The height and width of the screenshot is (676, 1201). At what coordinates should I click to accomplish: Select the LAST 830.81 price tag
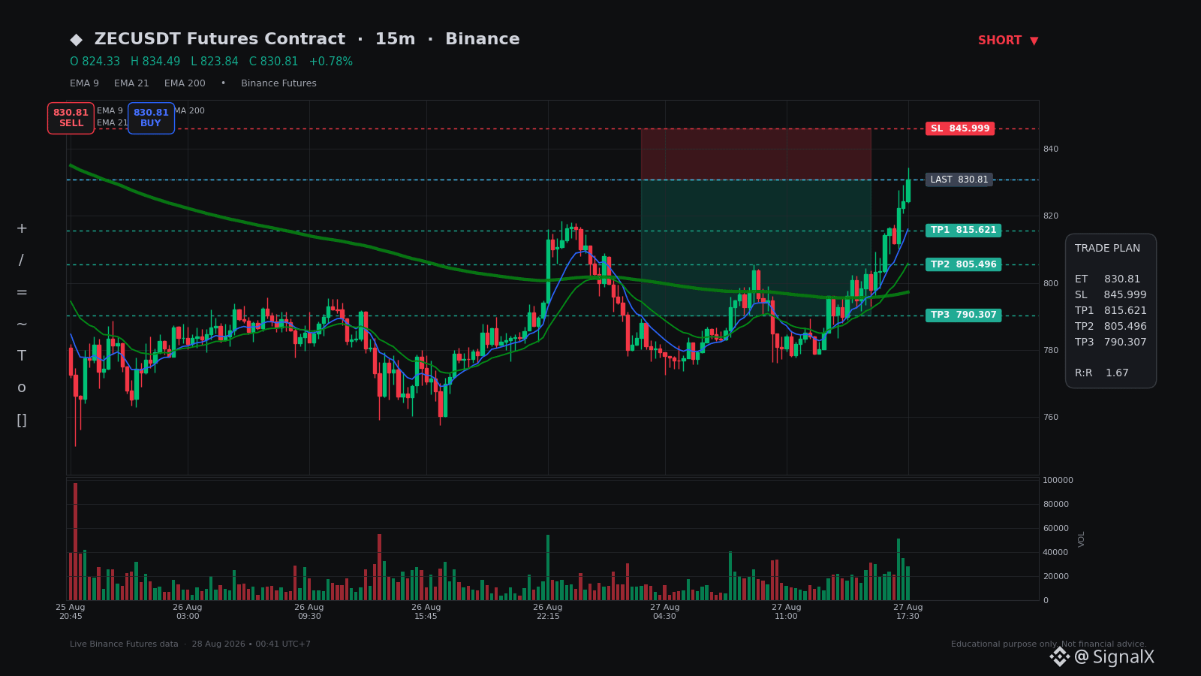tap(959, 180)
